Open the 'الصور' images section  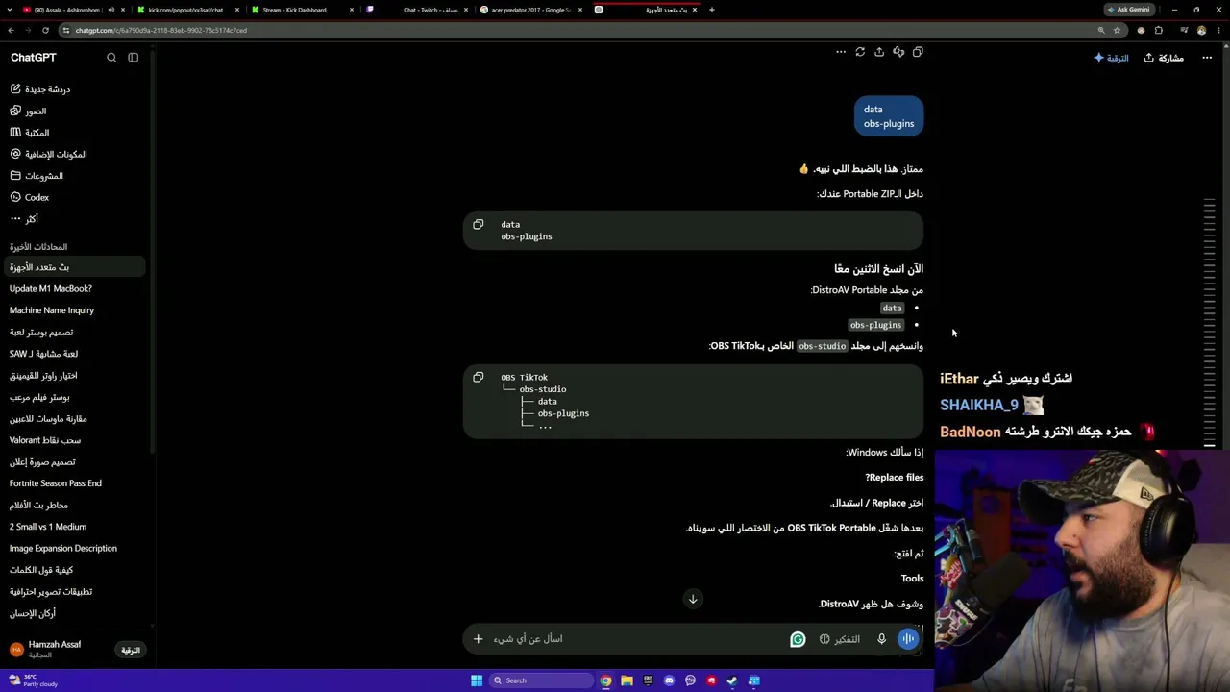(x=75, y=111)
